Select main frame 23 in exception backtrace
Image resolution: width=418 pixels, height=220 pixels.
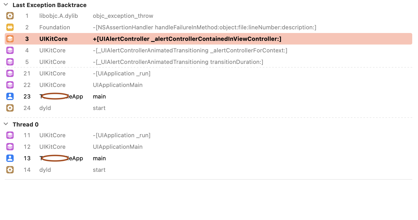pyautogui.click(x=99, y=97)
